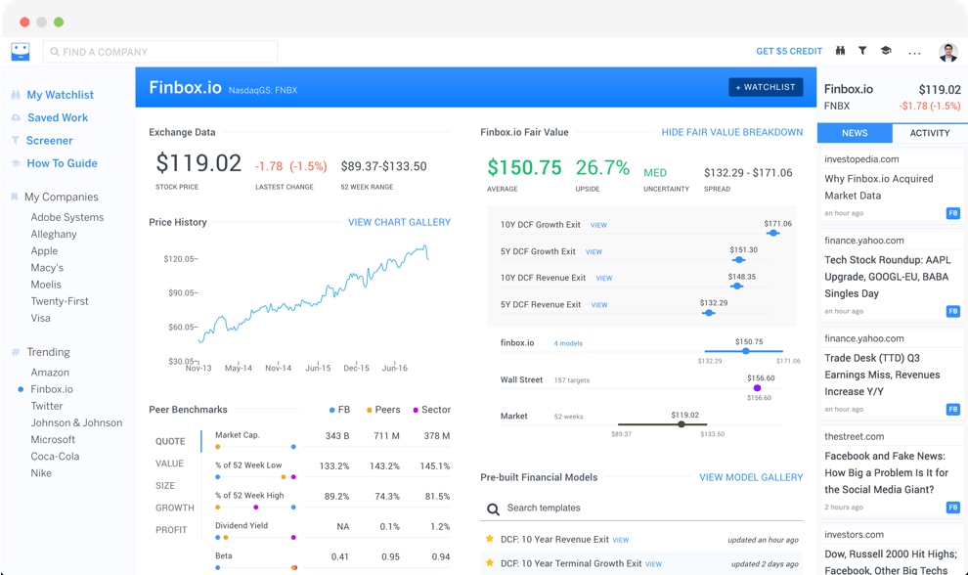968x575 pixels.
Task: Add Finbox.io to watchlist via WATCHLIST button
Action: (x=766, y=87)
